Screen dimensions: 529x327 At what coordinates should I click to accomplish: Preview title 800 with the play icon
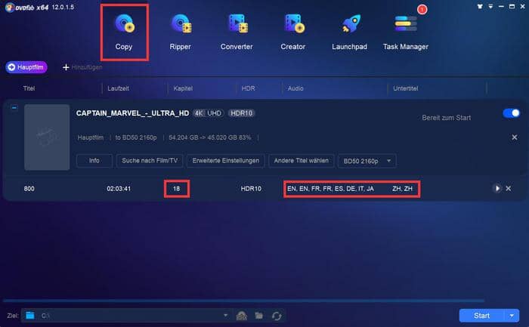tap(497, 188)
